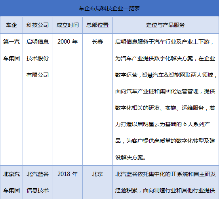Select the 北汽蓝谷 company name line
Viewport: 219px width, 199px height.
pos(38,174)
